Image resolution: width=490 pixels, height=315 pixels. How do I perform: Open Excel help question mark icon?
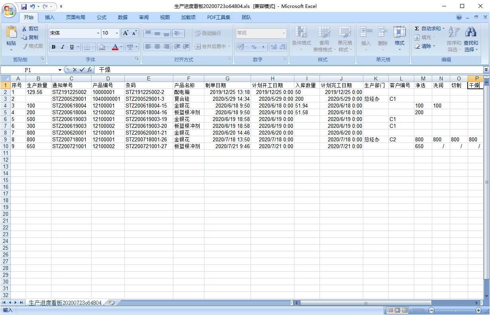459,18
